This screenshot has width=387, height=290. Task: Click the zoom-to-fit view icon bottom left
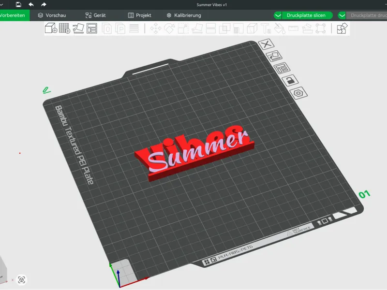(x=21, y=280)
